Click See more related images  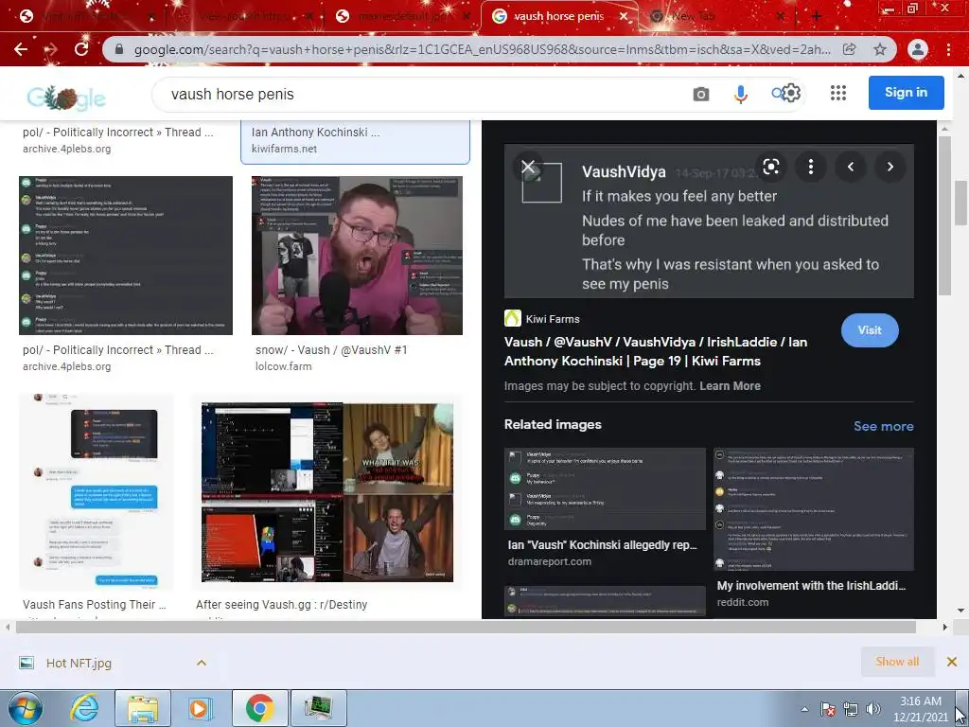883,426
